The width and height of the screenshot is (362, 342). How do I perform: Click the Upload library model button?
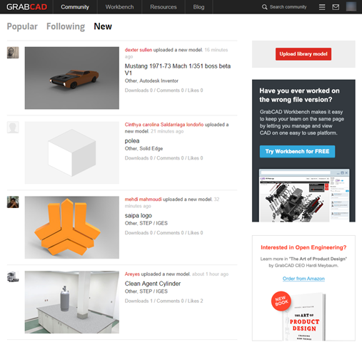tap(303, 54)
